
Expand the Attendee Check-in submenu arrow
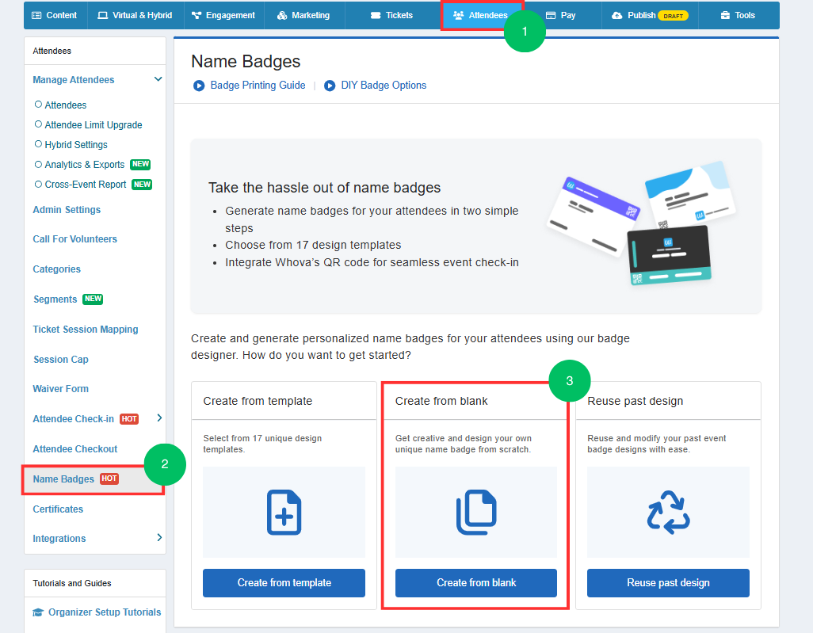tap(159, 418)
